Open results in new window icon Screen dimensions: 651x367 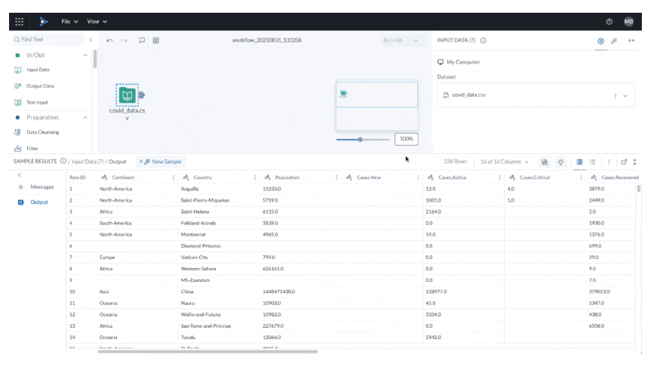click(x=624, y=162)
